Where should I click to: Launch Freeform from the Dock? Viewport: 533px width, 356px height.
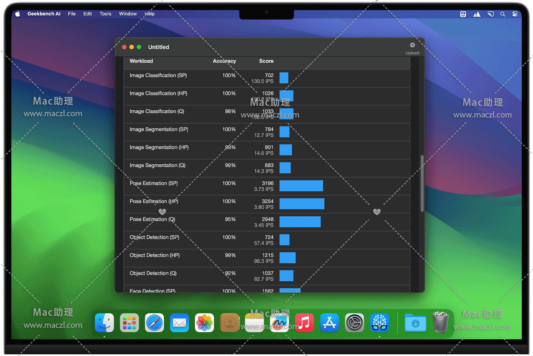point(279,323)
